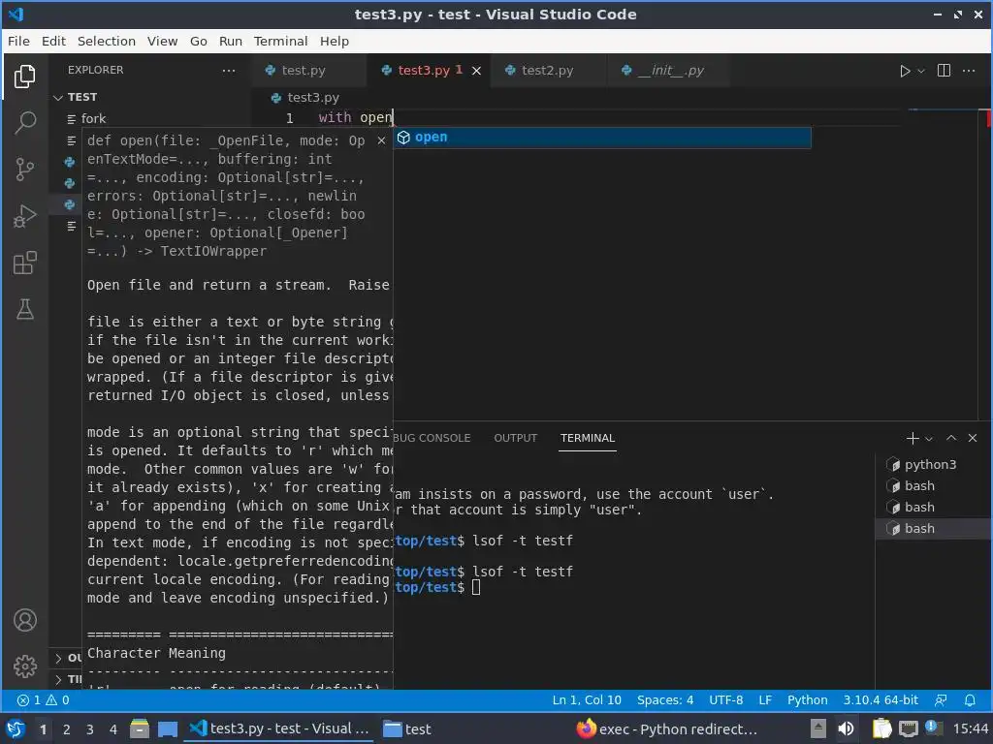Open the test file manager taskbar window

407,729
